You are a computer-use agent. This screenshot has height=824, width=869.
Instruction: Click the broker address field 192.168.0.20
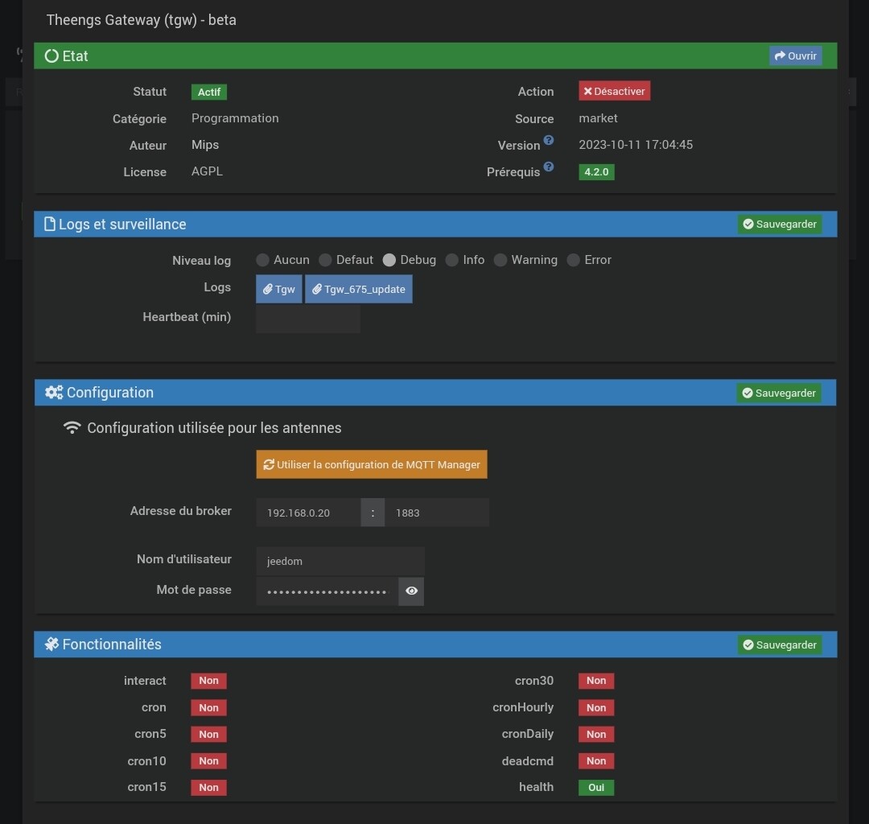pyautogui.click(x=308, y=513)
